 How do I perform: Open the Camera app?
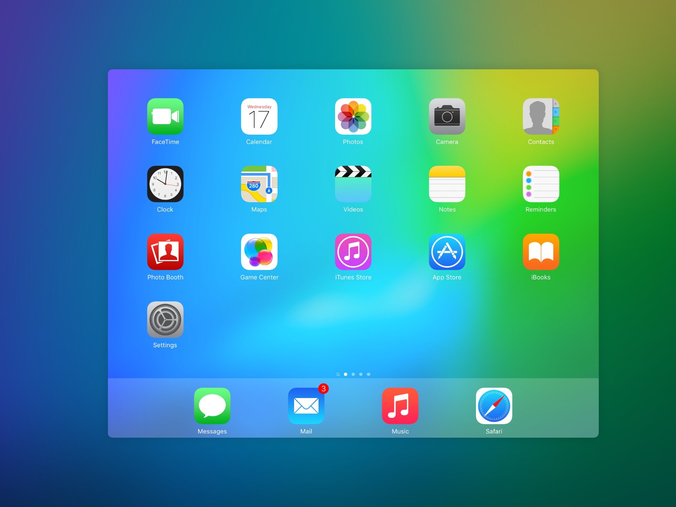point(447,117)
